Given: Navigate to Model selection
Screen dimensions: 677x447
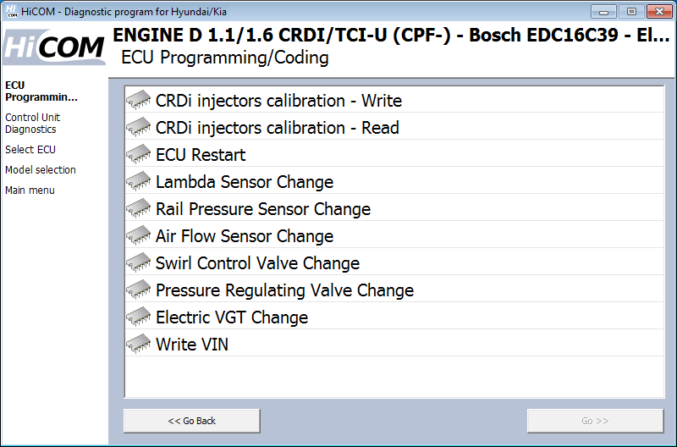Looking at the screenshot, I should [41, 170].
